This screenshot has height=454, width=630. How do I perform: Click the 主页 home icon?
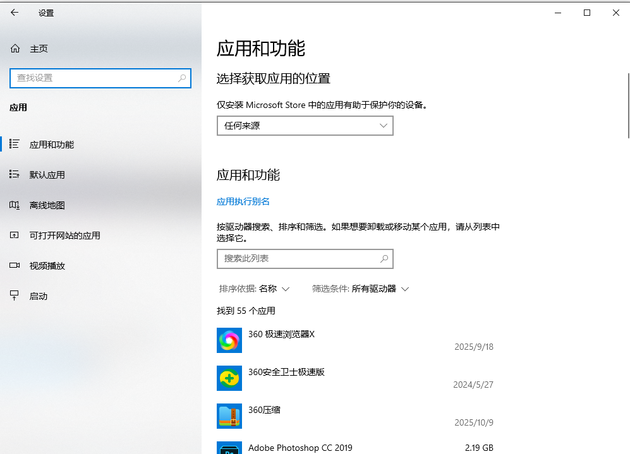15,48
